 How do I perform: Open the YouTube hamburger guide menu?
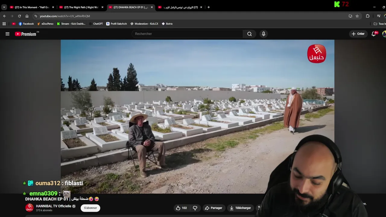tap(8, 34)
